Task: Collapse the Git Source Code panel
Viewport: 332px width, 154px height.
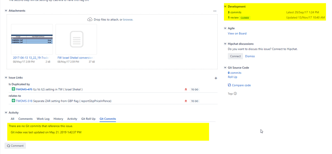Action: click(x=225, y=68)
